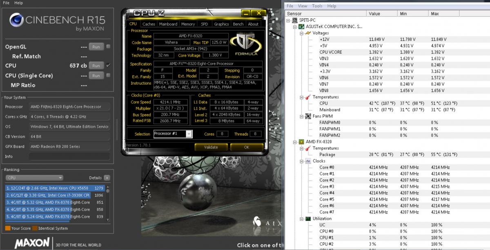Image resolution: width=490 pixels, height=250 pixels.
Task: Click the MAXON logo at the bottom of Cinebench
Action: tap(32, 243)
